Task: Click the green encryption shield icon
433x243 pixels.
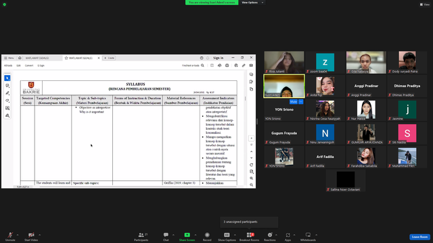Action: point(5,5)
